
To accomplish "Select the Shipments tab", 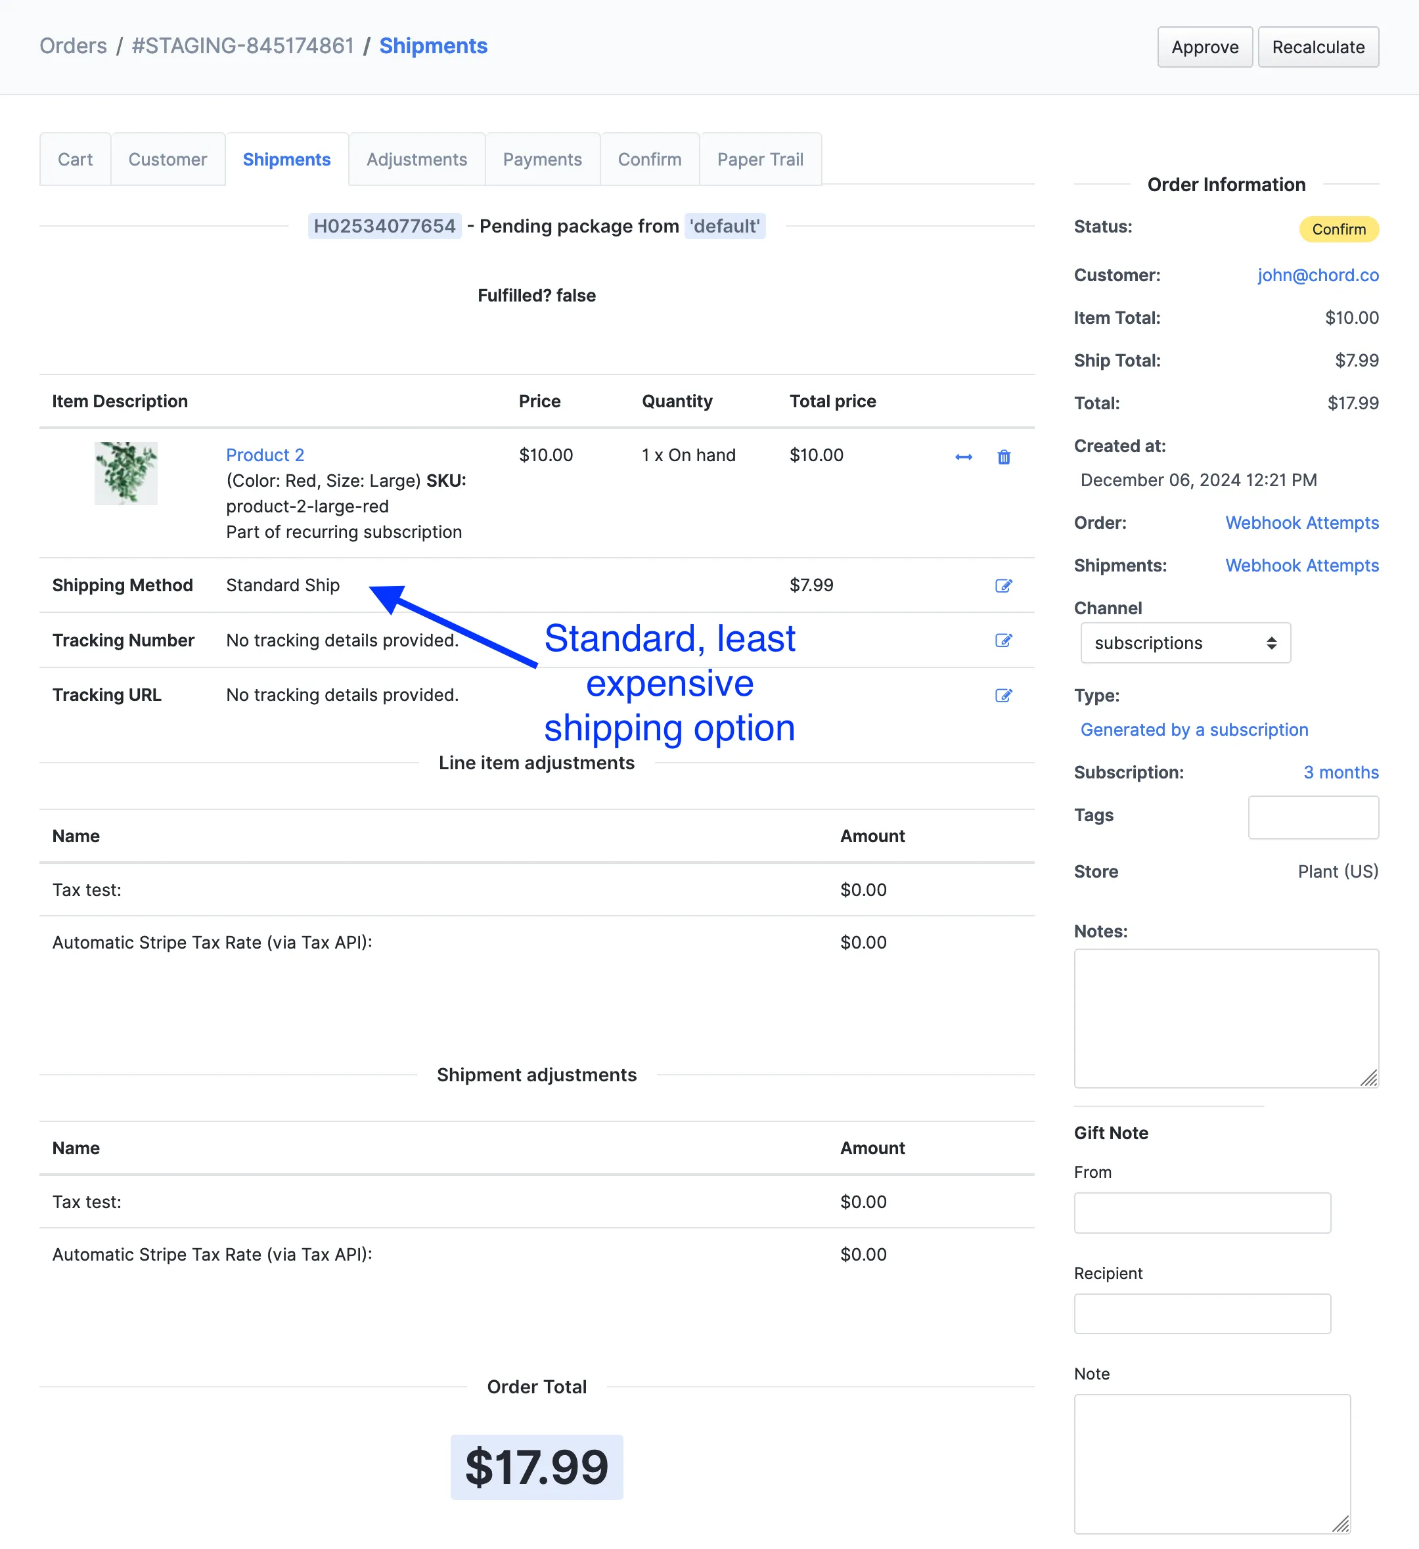I will click(x=286, y=159).
